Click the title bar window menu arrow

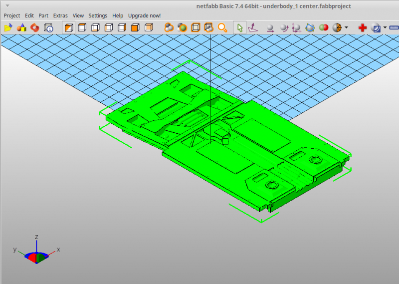pos(7,5)
